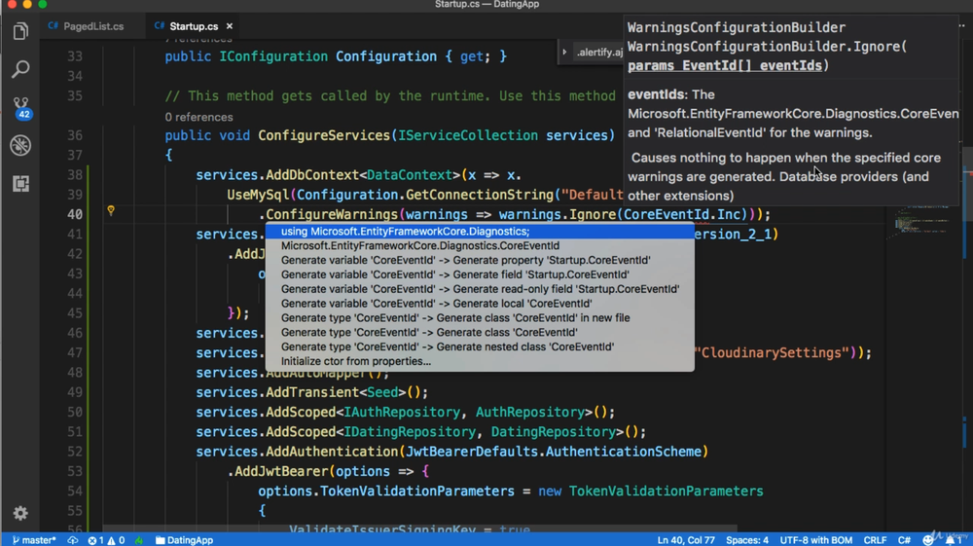Click the minimap code overview
973x546 pixels.
click(x=921, y=222)
